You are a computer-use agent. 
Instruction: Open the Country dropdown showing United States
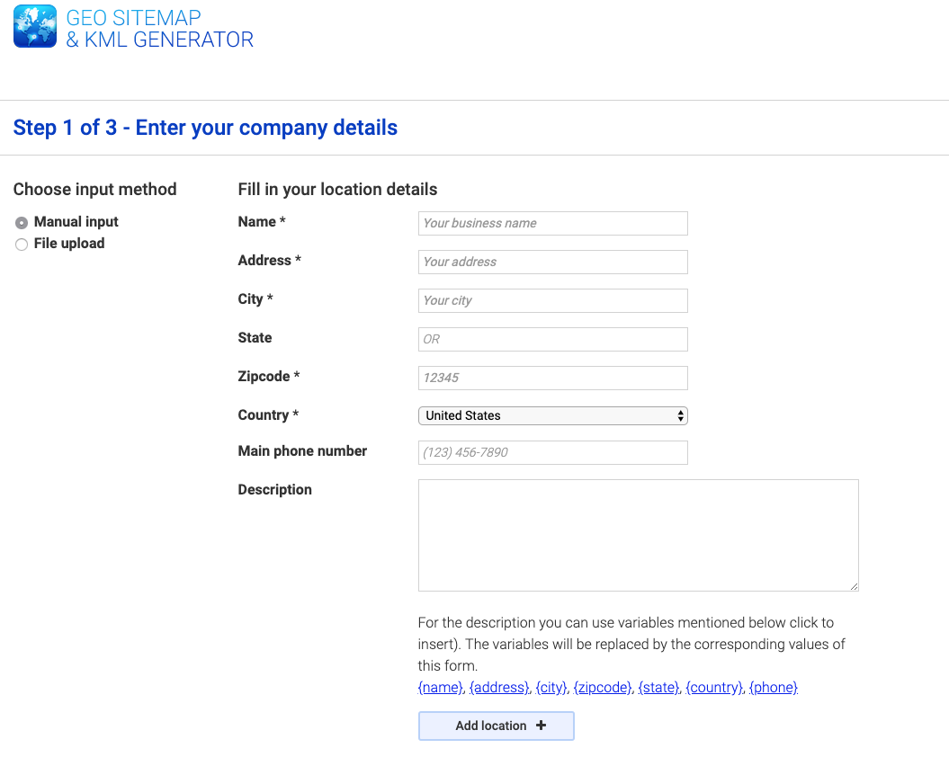552,415
